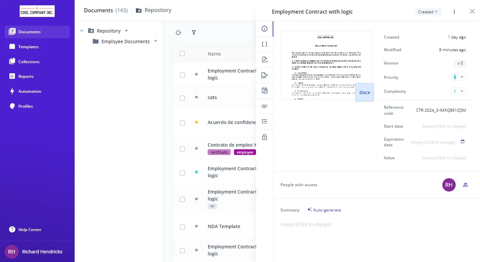Screen dimensions: 480x262
Task: Open the three-dot more options menu
Action: pos(454,12)
